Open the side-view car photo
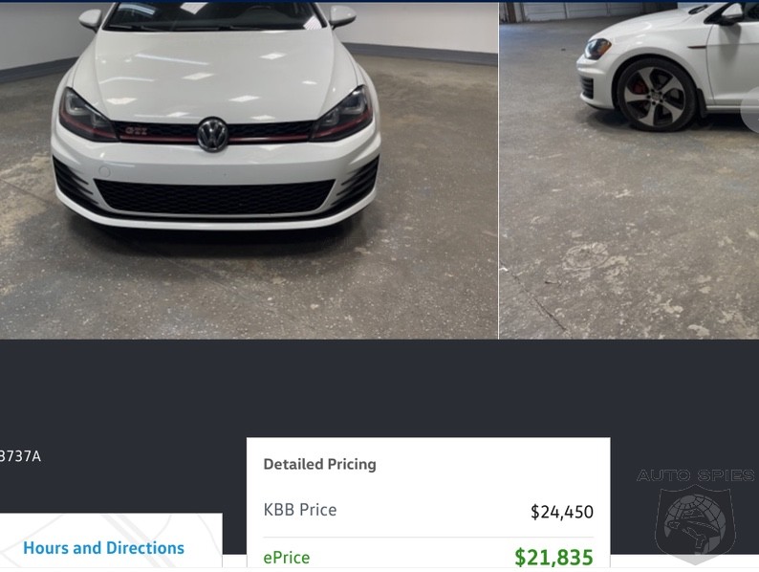759x572 pixels. [628, 239]
